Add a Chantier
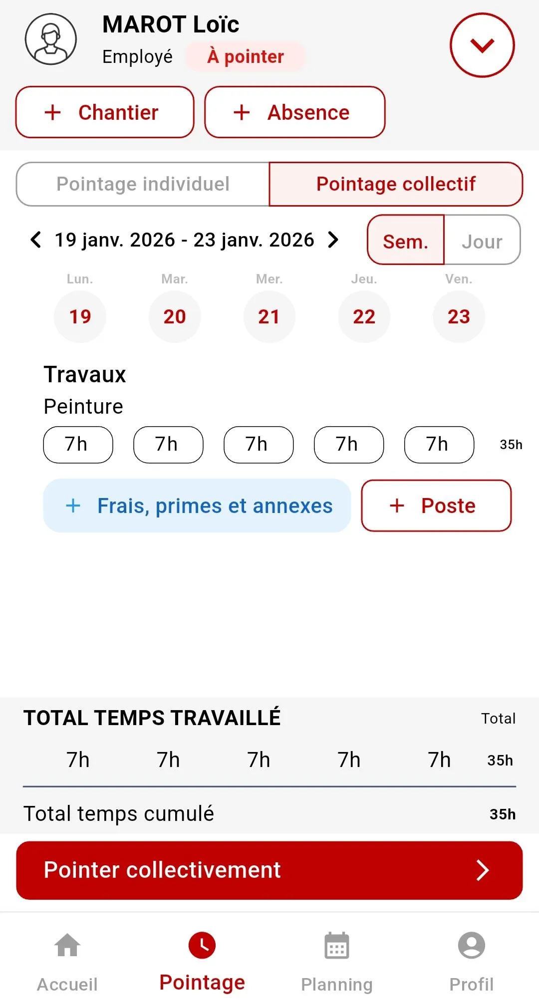539x1005 pixels. tap(105, 112)
